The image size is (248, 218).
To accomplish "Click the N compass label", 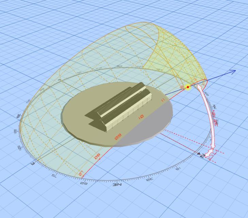I will pyautogui.click(x=202, y=156).
